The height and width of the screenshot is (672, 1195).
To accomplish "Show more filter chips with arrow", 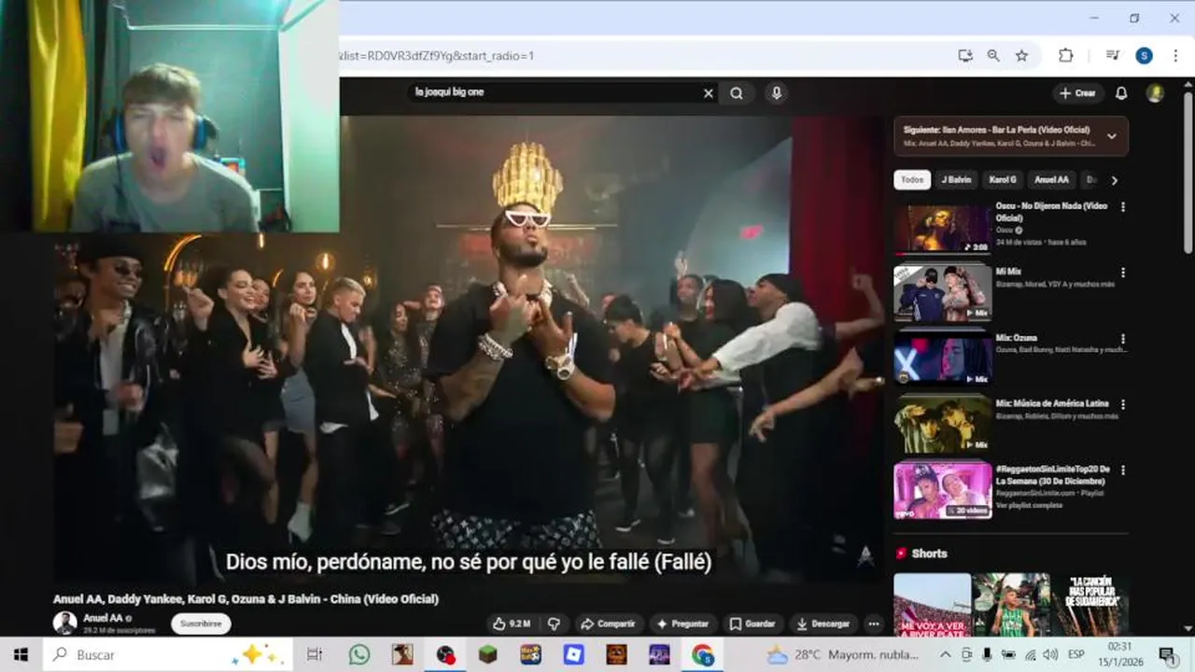I will click(1114, 180).
